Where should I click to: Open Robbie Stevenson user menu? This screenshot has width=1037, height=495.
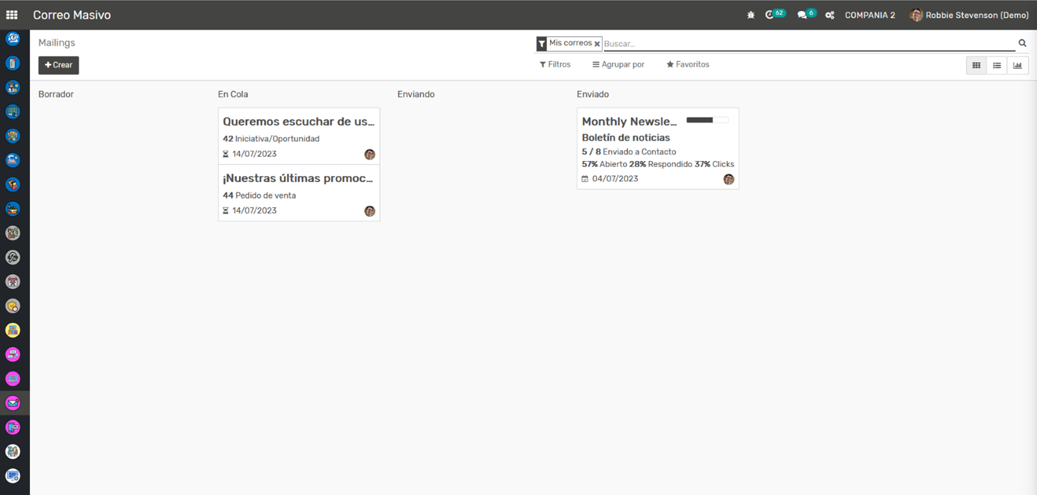(x=969, y=15)
